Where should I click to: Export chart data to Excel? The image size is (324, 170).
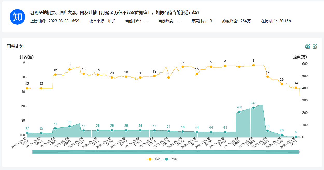(307, 46)
